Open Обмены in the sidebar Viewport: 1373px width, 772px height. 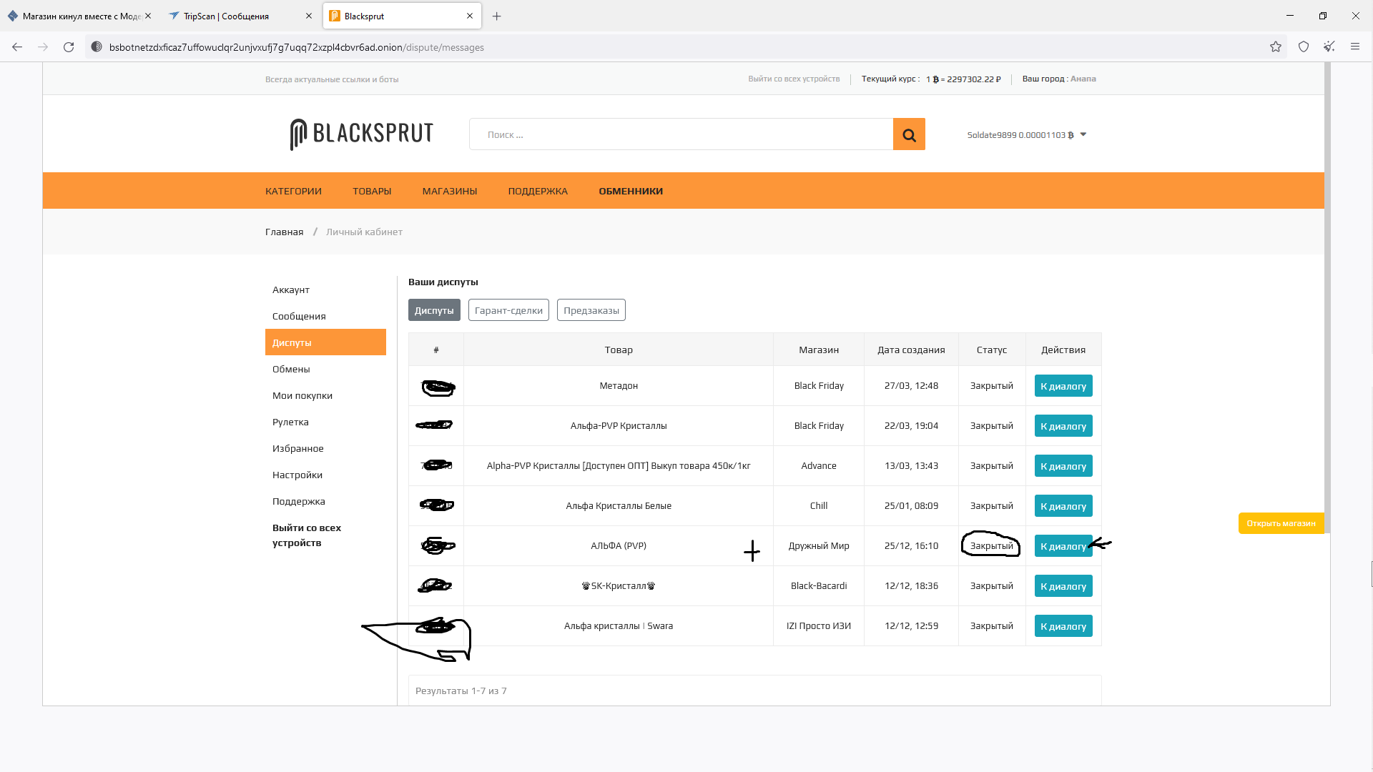coord(325,369)
